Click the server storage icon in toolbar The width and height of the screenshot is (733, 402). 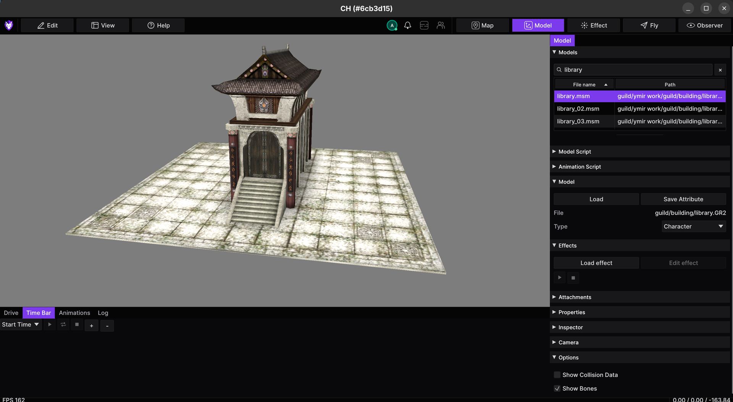(424, 26)
